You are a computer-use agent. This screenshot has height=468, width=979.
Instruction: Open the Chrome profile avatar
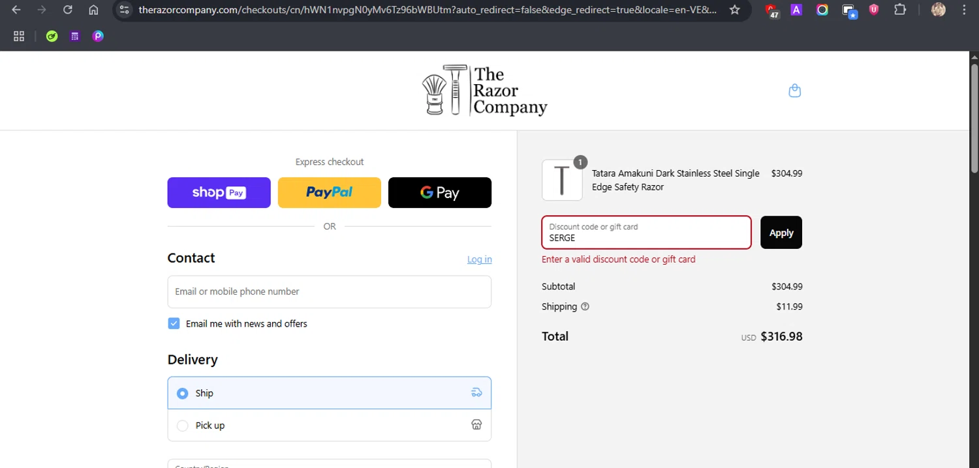click(x=939, y=10)
